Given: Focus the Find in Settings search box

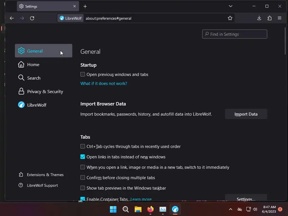Looking at the screenshot, I should [235, 34].
